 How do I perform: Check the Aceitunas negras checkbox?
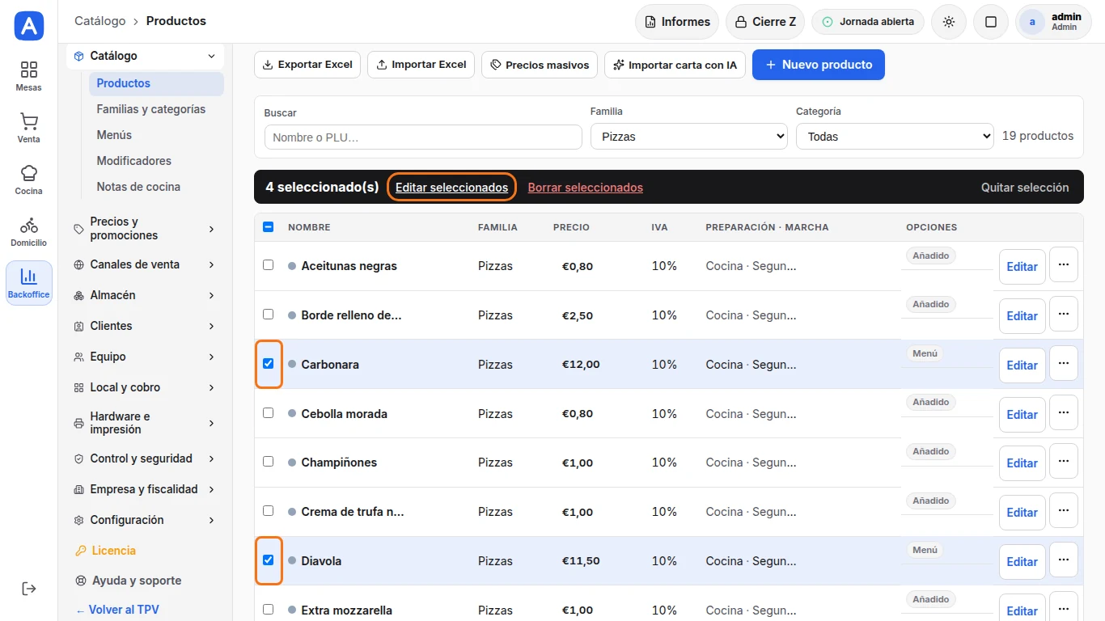tap(269, 264)
